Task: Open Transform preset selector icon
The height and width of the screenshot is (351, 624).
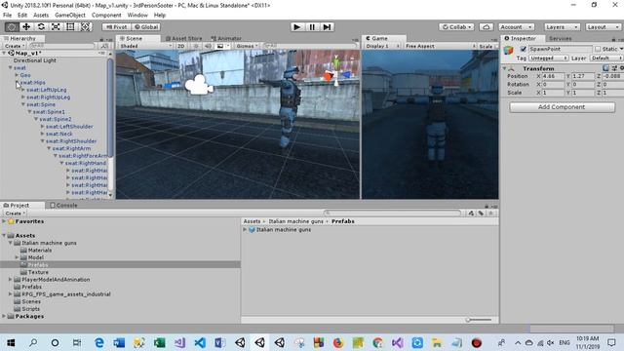Action: click(x=614, y=68)
